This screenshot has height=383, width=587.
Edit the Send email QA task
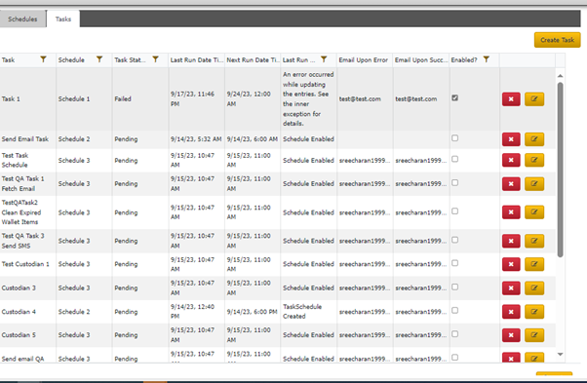click(534, 358)
